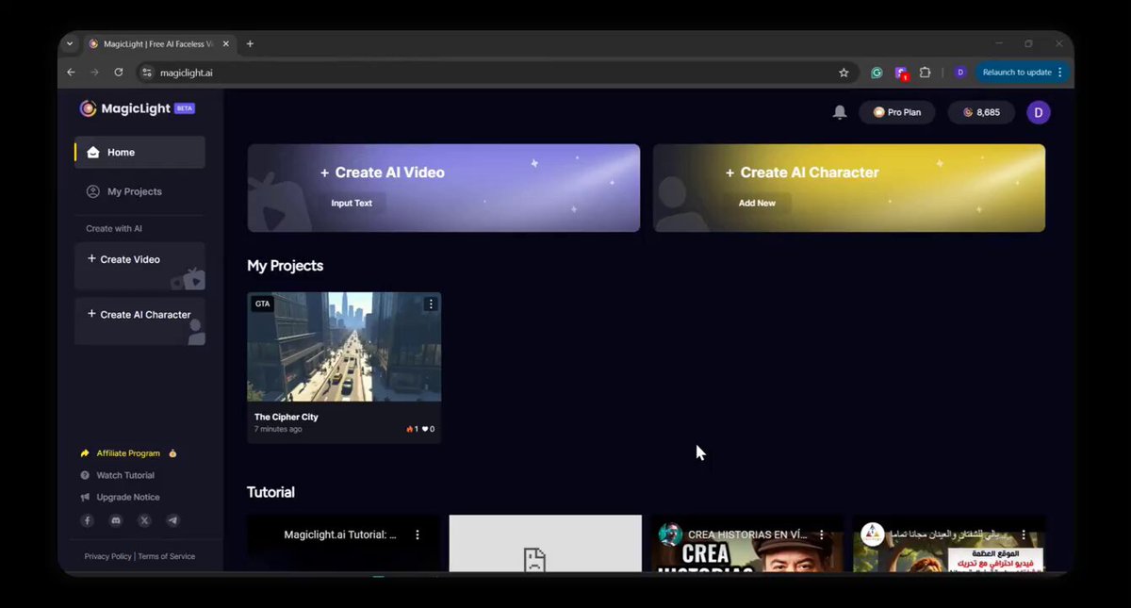Click the heart like icon on Cipher City
This screenshot has height=608, width=1131.
425,429
